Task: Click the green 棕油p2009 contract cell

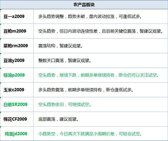Action: [x=17, y=75]
